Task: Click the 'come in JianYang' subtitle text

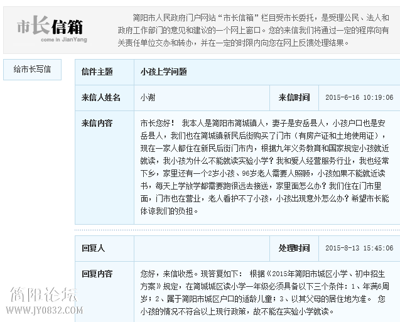Action: [64, 40]
